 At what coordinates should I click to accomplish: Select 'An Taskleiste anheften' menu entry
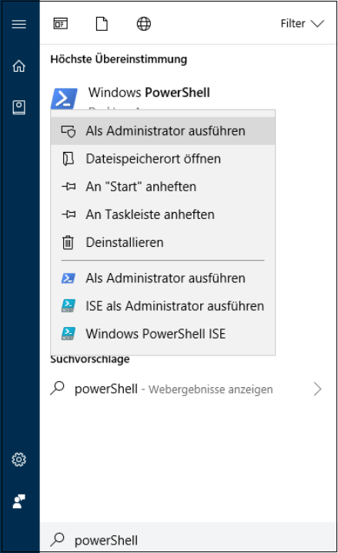(163, 214)
